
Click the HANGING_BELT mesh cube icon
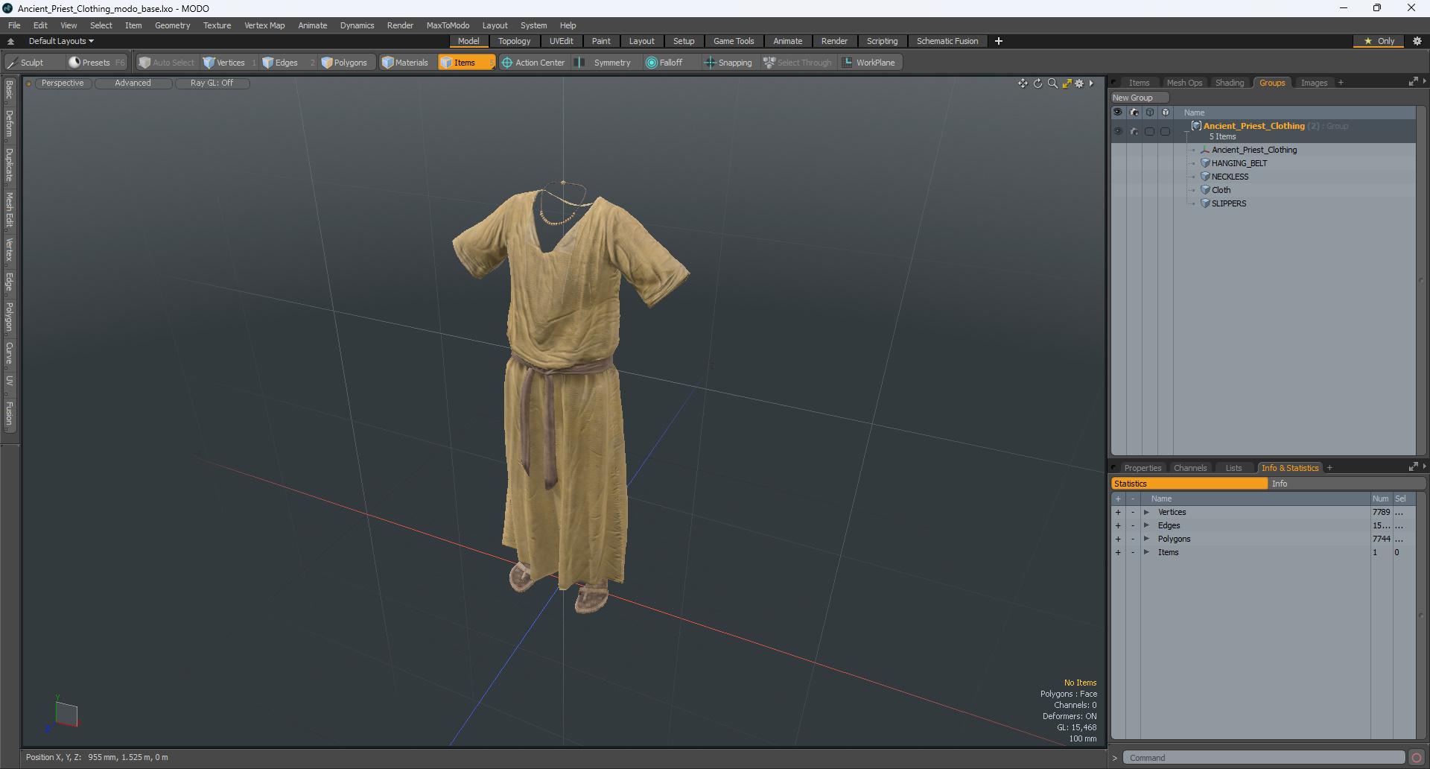click(1205, 163)
